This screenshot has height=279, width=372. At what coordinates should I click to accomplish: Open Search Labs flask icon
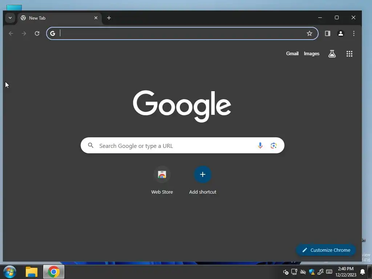tap(332, 54)
